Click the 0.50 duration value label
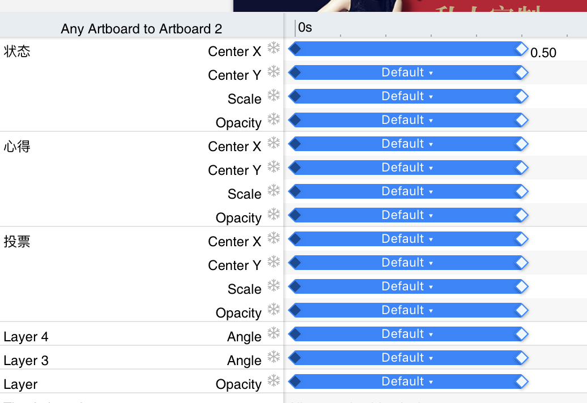The width and height of the screenshot is (587, 403). pos(543,53)
